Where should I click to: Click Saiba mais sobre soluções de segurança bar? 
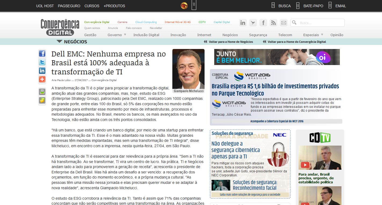250,195
